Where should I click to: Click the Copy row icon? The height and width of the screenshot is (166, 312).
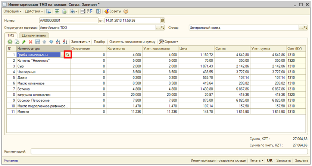click(17, 42)
